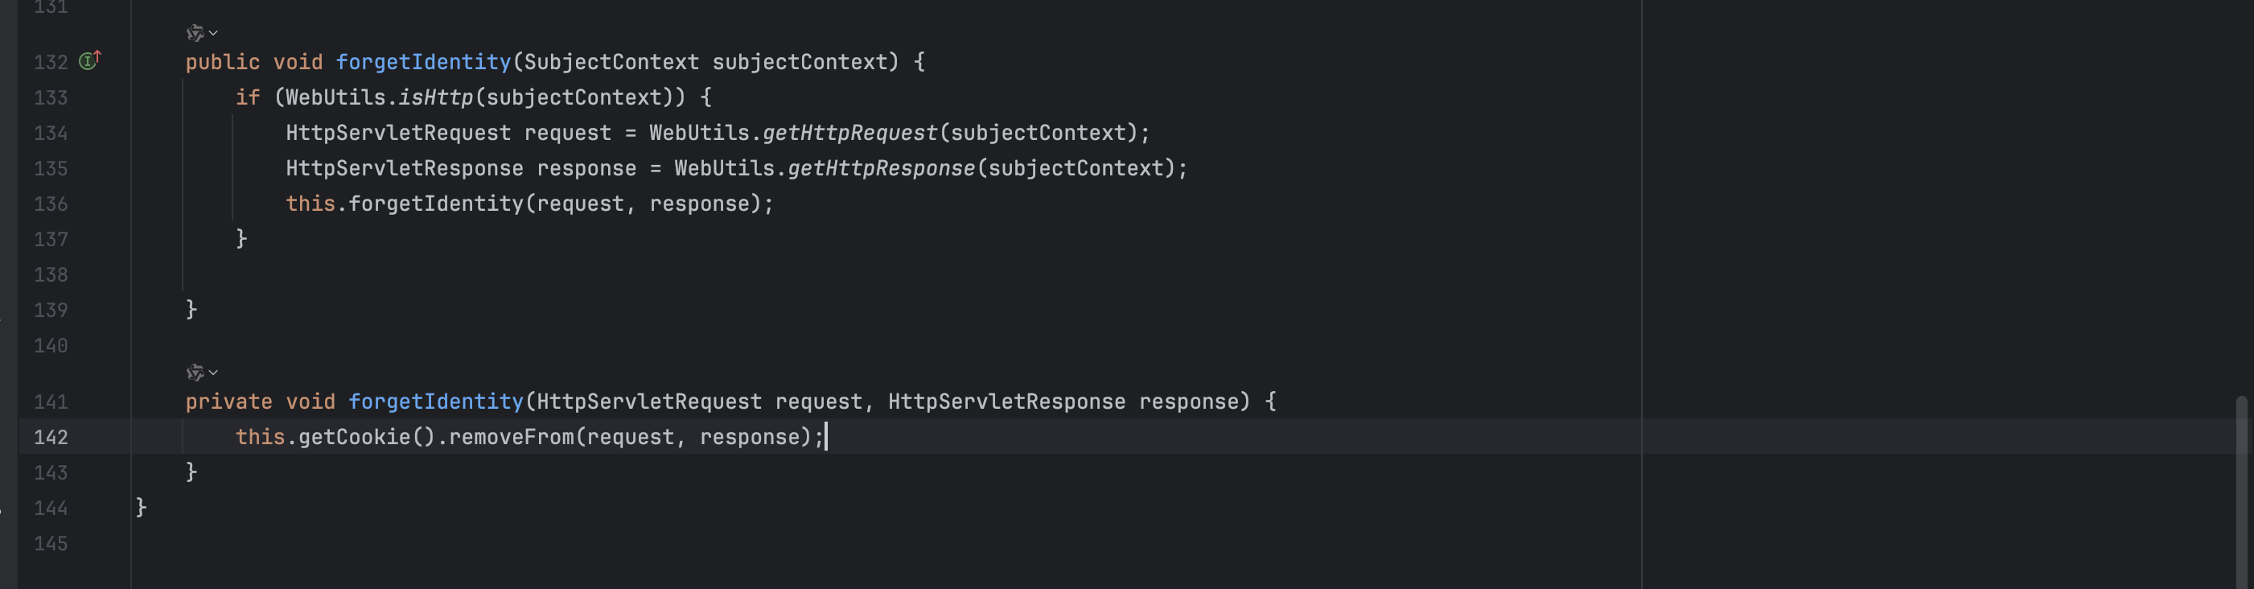Click the private forgetIdentity method name on line 141
The width and height of the screenshot is (2254, 589).
click(435, 402)
